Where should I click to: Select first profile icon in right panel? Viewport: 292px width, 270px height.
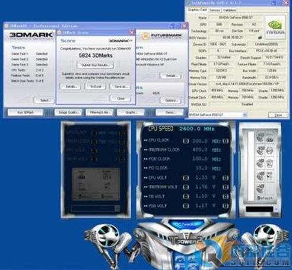(260, 137)
